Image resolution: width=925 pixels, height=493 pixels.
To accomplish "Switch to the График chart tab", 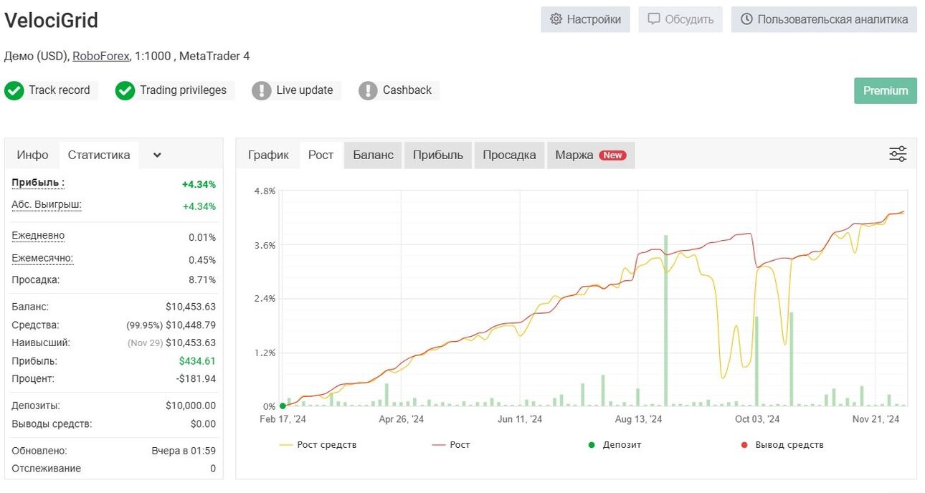I will pyautogui.click(x=268, y=155).
